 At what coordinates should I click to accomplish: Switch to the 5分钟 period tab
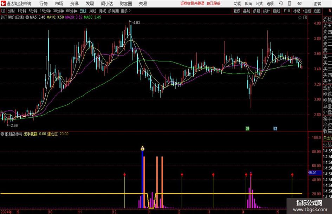pyautogui.click(x=33, y=11)
